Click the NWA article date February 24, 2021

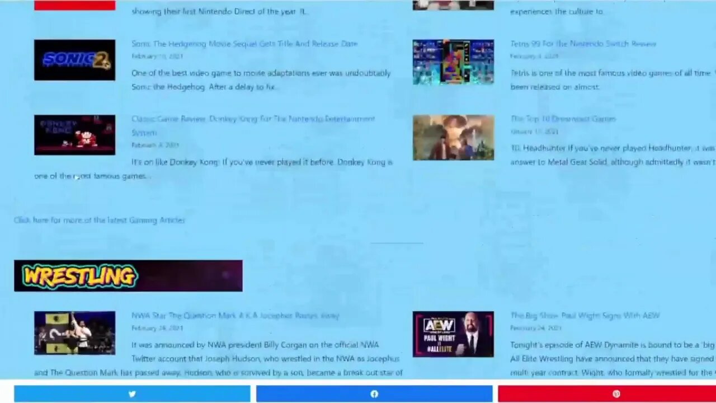pyautogui.click(x=157, y=328)
